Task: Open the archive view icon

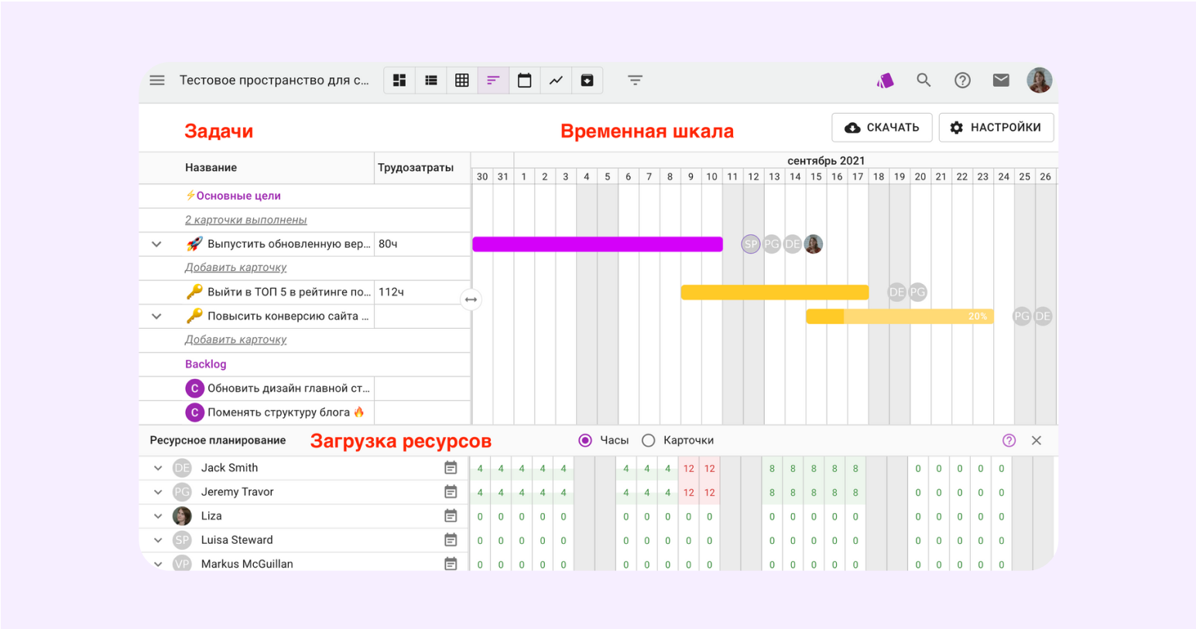Action: point(587,80)
